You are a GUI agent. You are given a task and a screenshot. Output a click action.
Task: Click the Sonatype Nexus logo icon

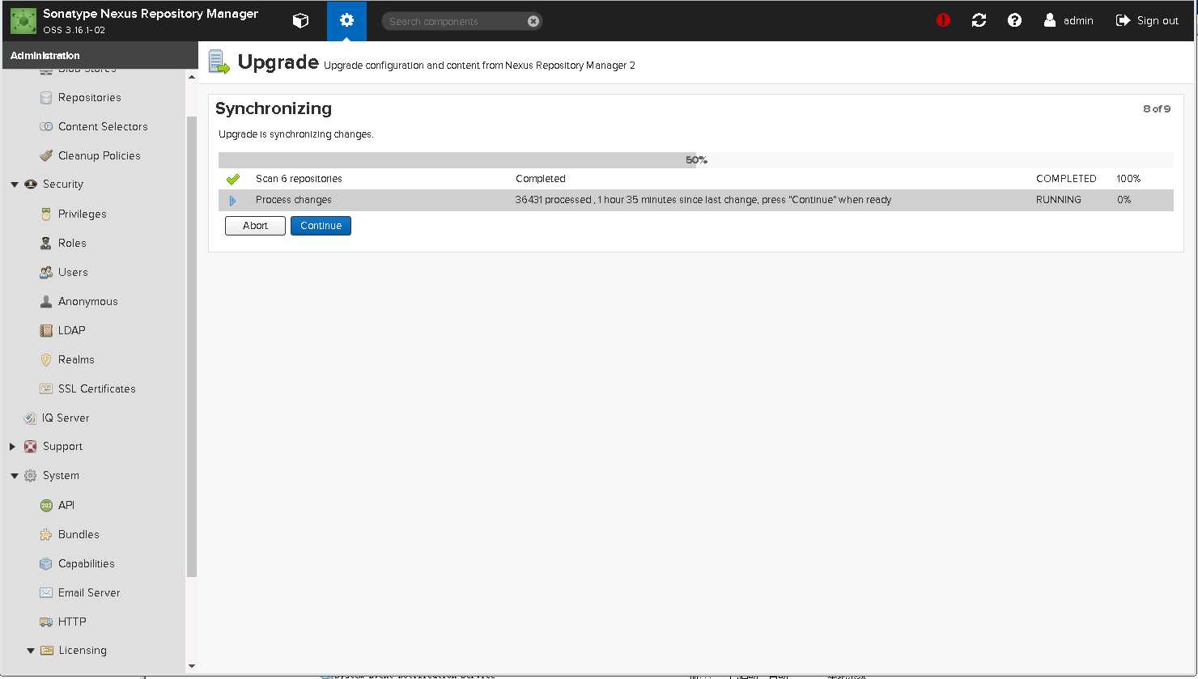tap(23, 21)
